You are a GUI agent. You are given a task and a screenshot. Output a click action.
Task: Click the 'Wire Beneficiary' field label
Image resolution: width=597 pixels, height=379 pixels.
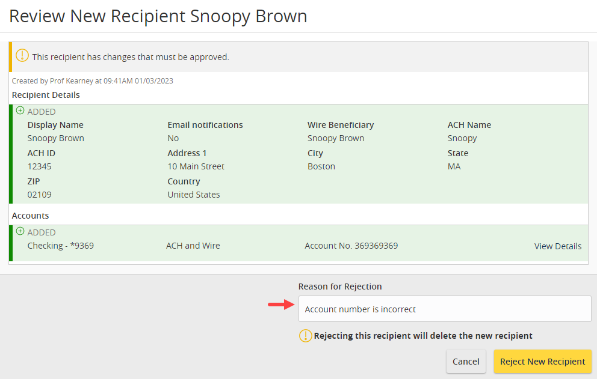(341, 125)
